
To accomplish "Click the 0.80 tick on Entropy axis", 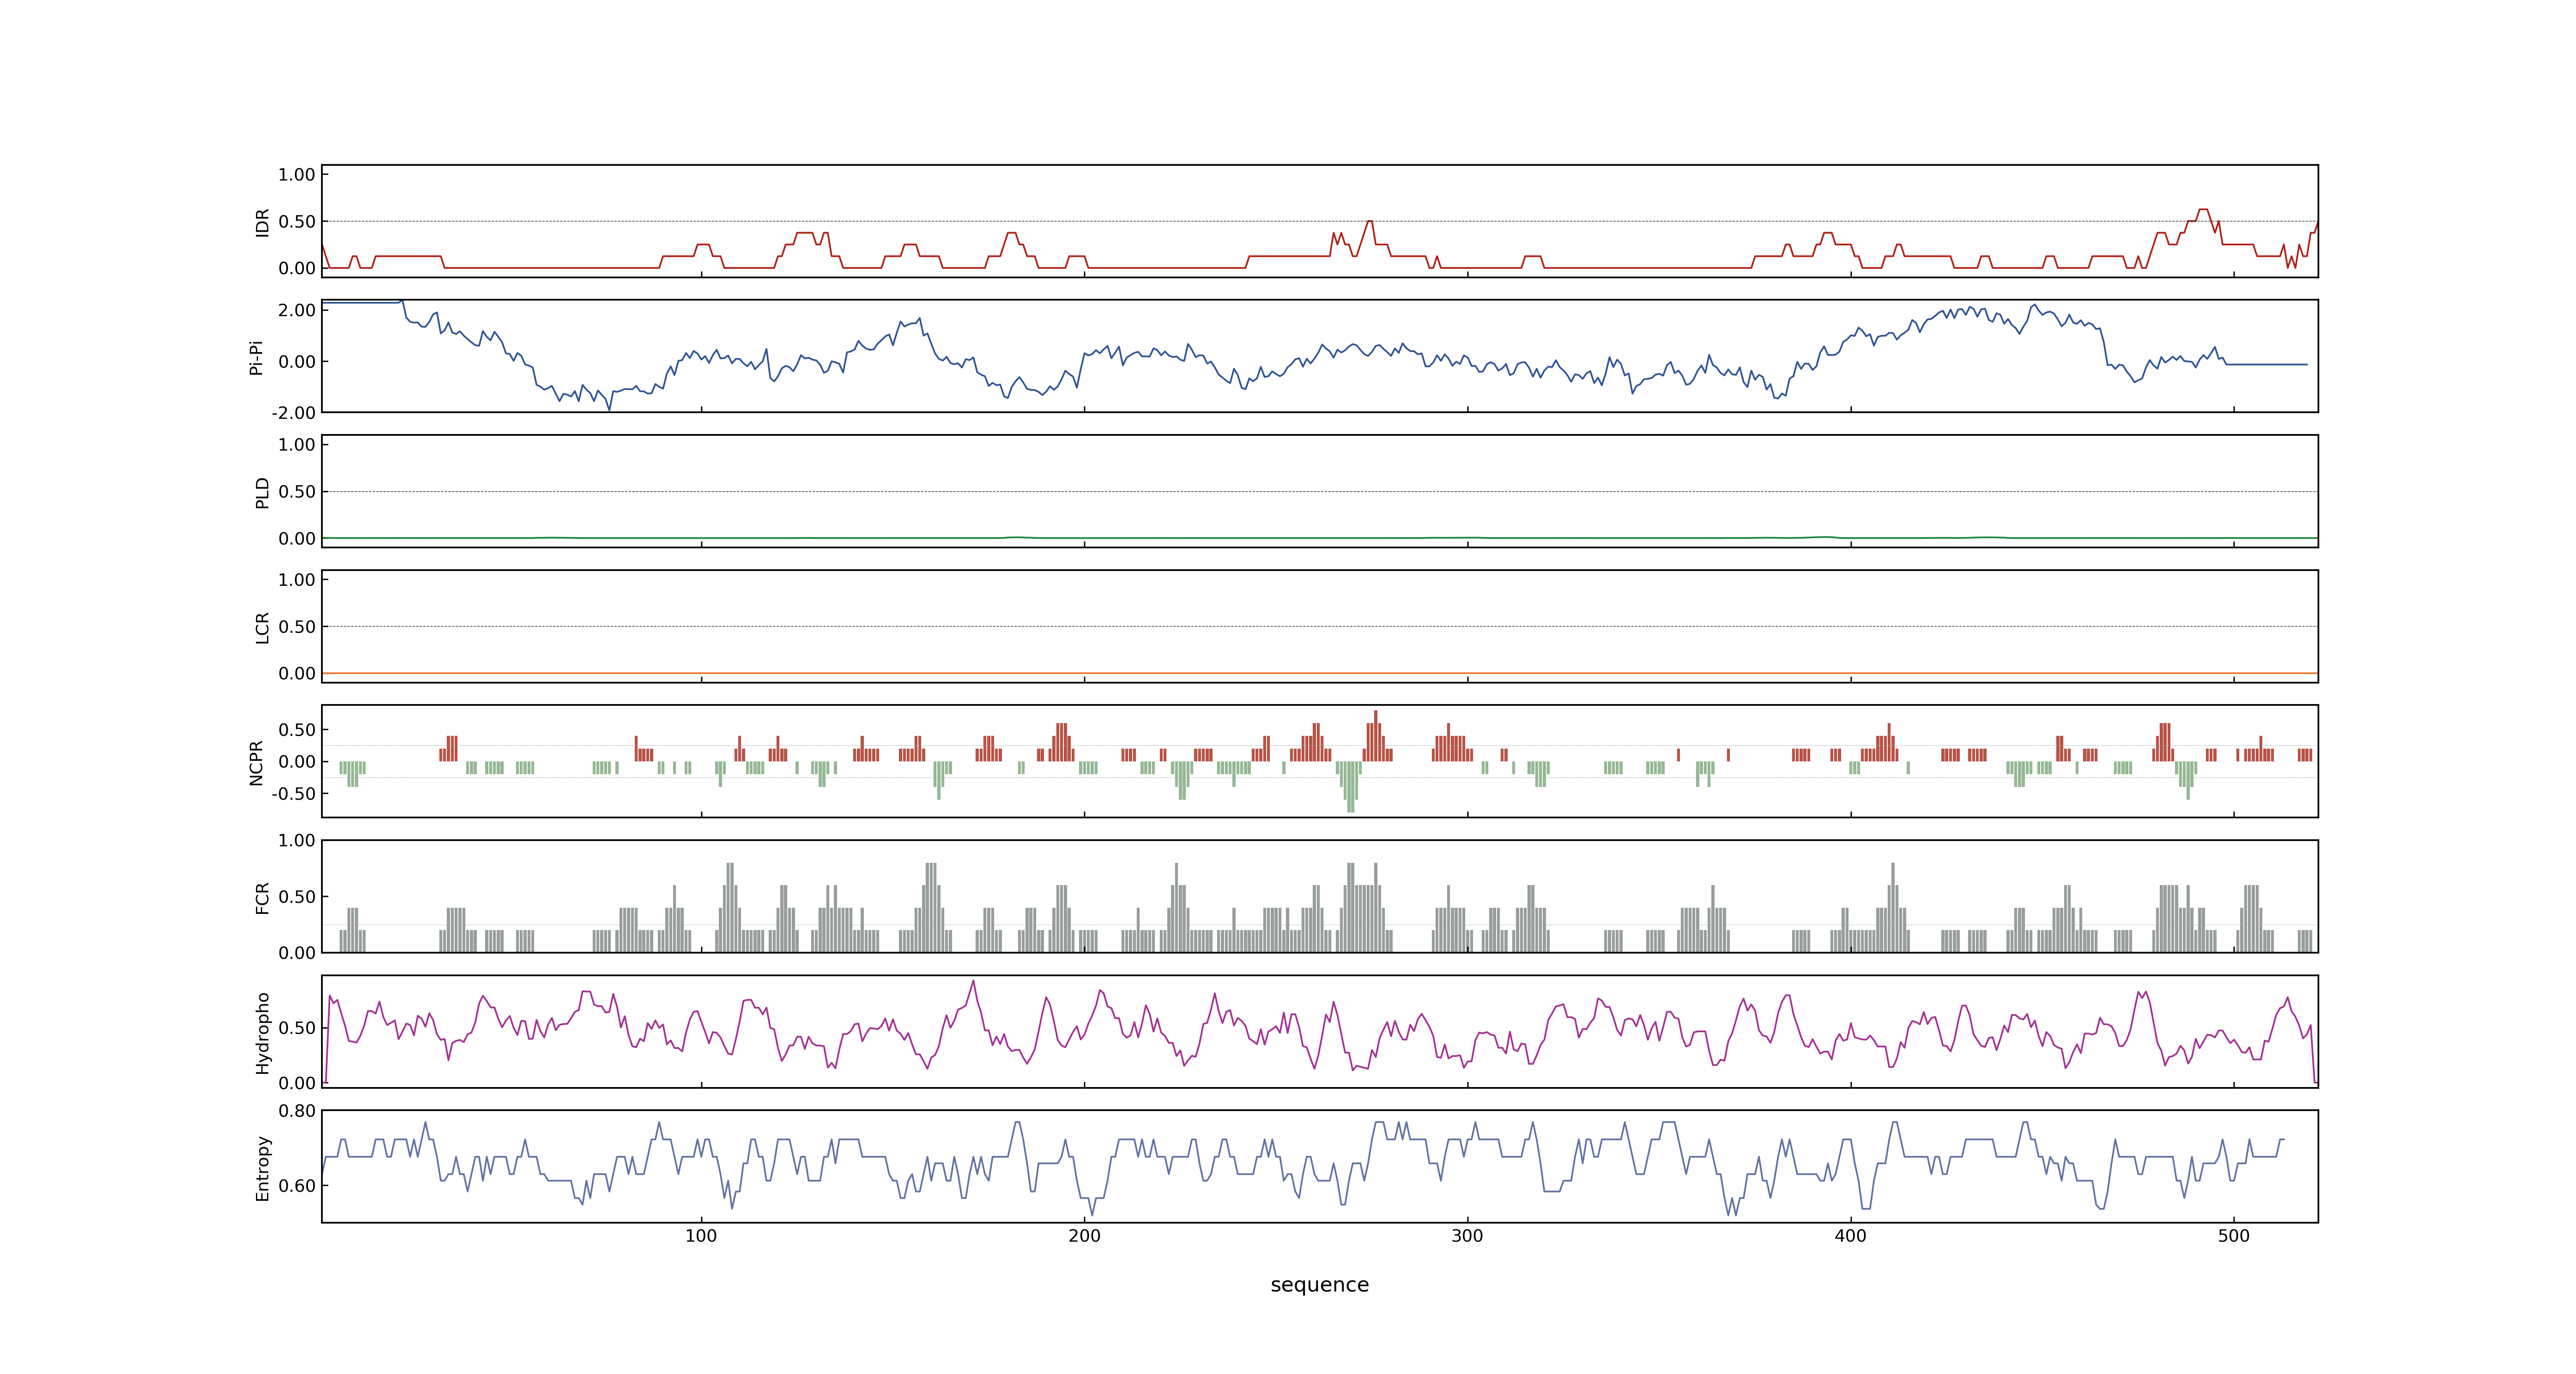I will pyautogui.click(x=297, y=1111).
